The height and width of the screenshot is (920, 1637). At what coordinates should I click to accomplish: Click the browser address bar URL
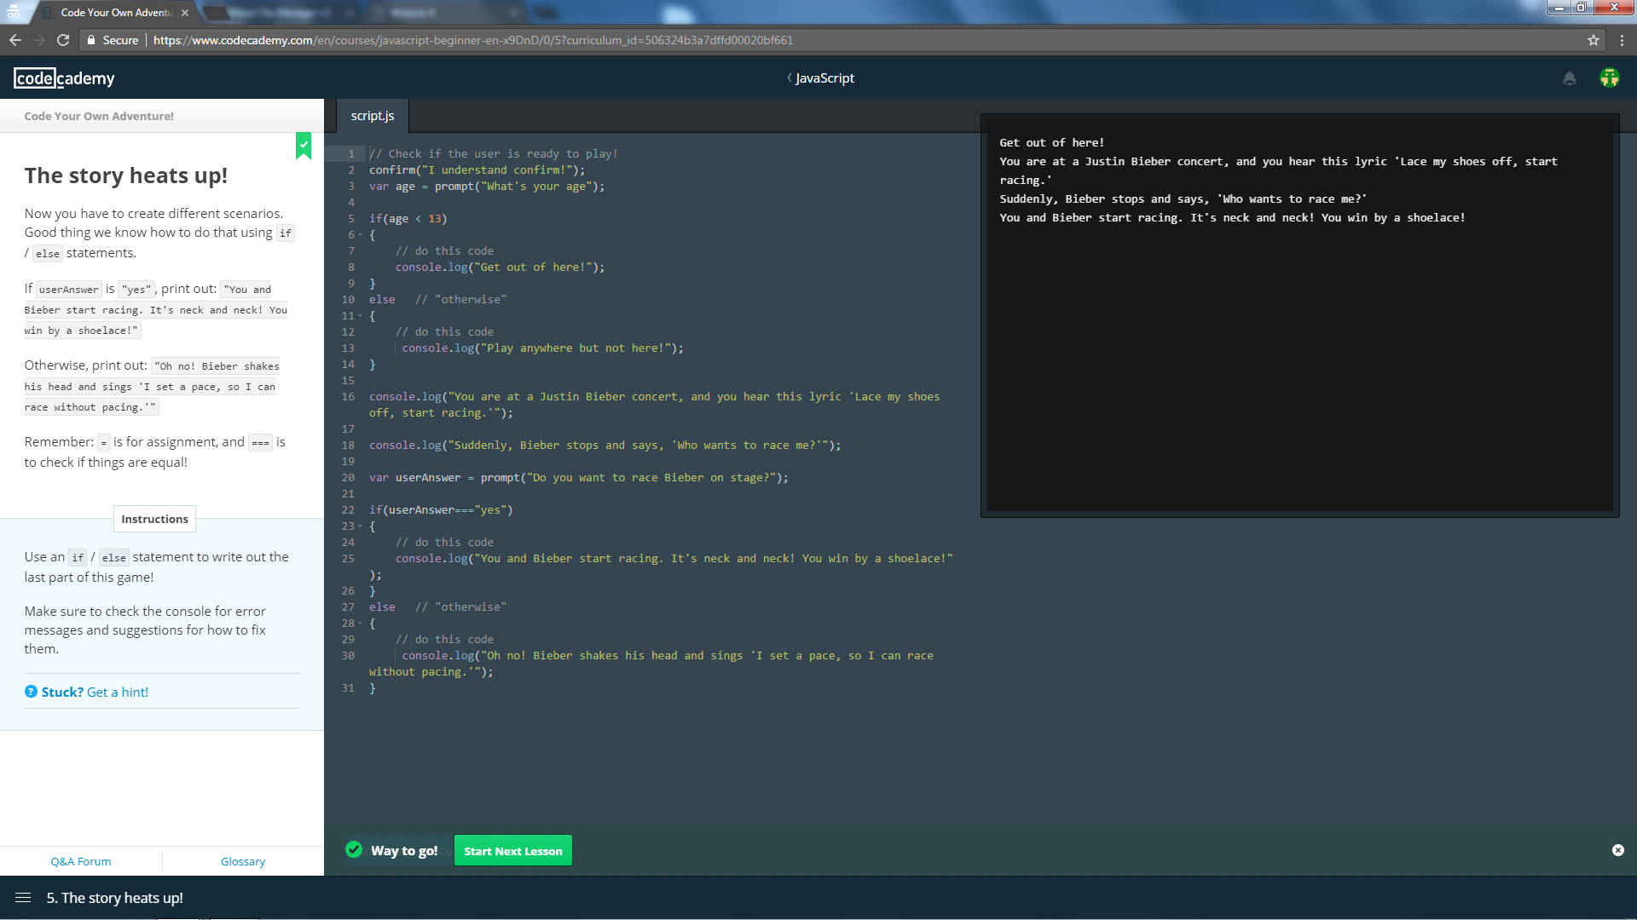click(473, 40)
